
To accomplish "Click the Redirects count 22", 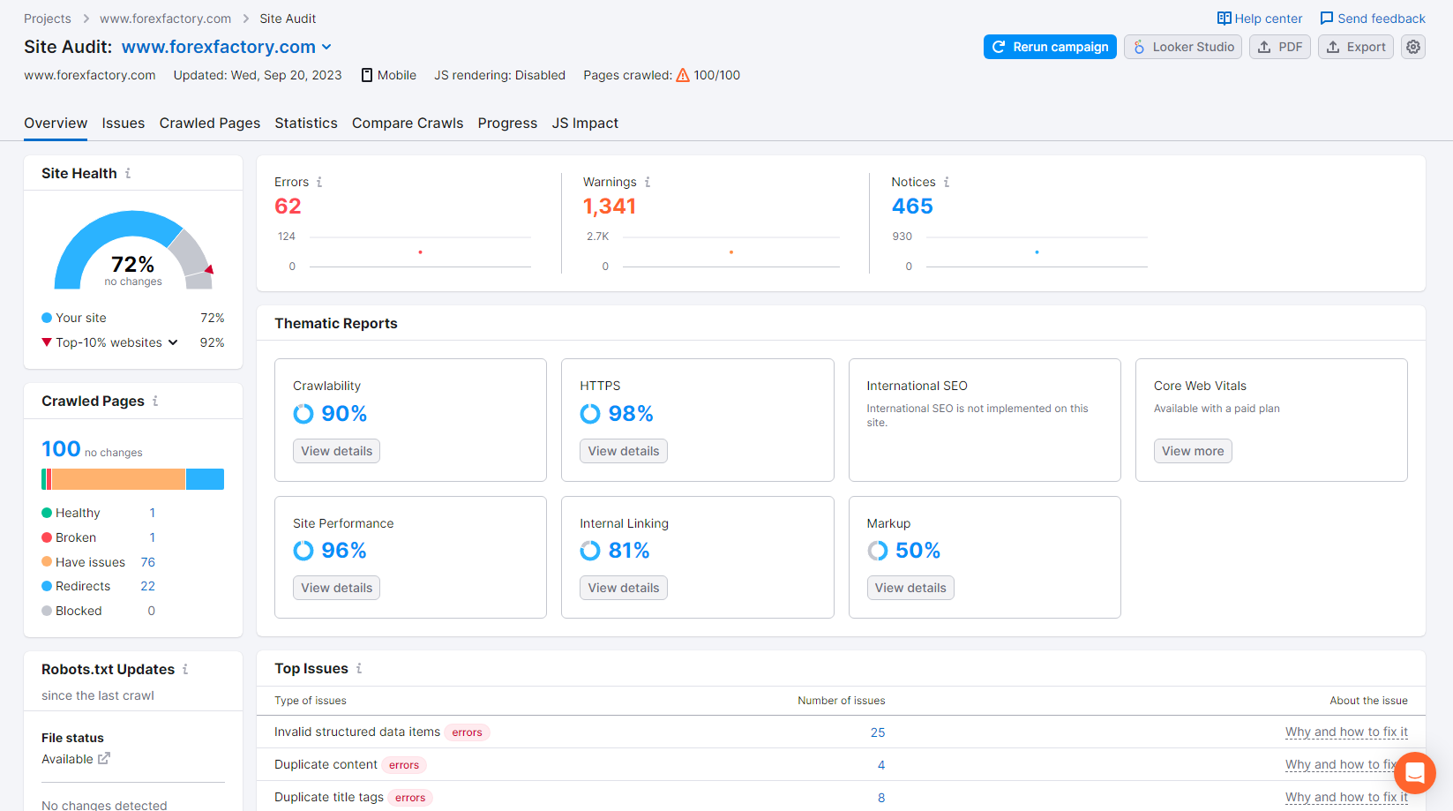I will coord(148,586).
